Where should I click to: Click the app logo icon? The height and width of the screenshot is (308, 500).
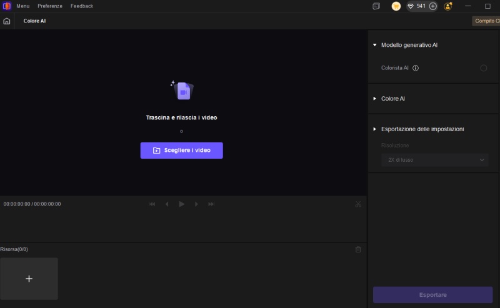click(x=7, y=6)
